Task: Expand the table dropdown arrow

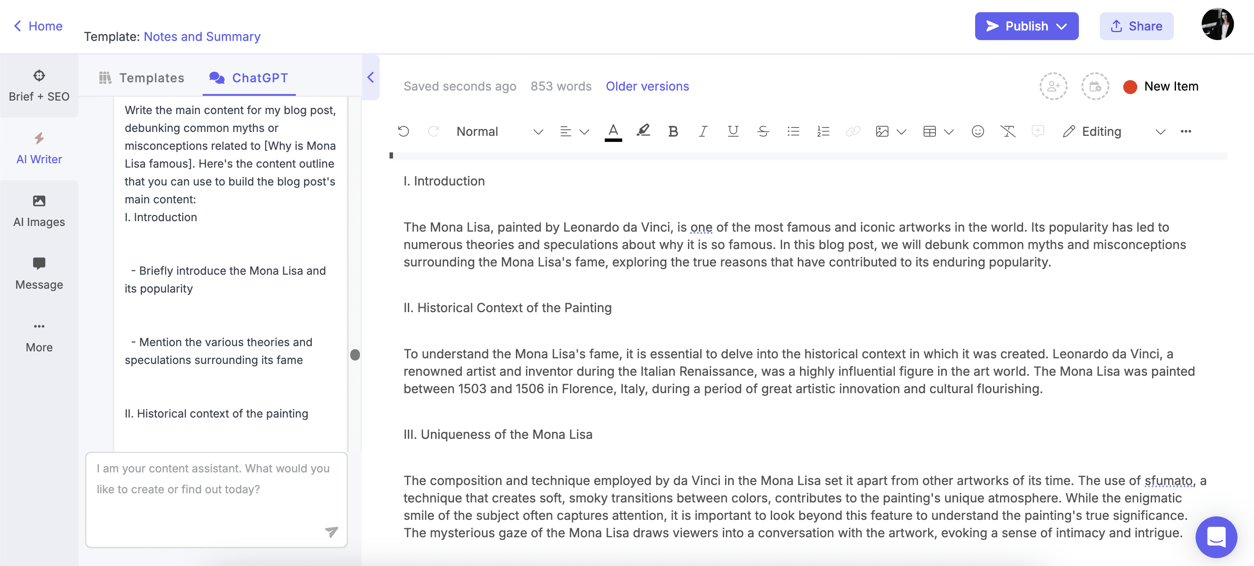Action: (948, 132)
